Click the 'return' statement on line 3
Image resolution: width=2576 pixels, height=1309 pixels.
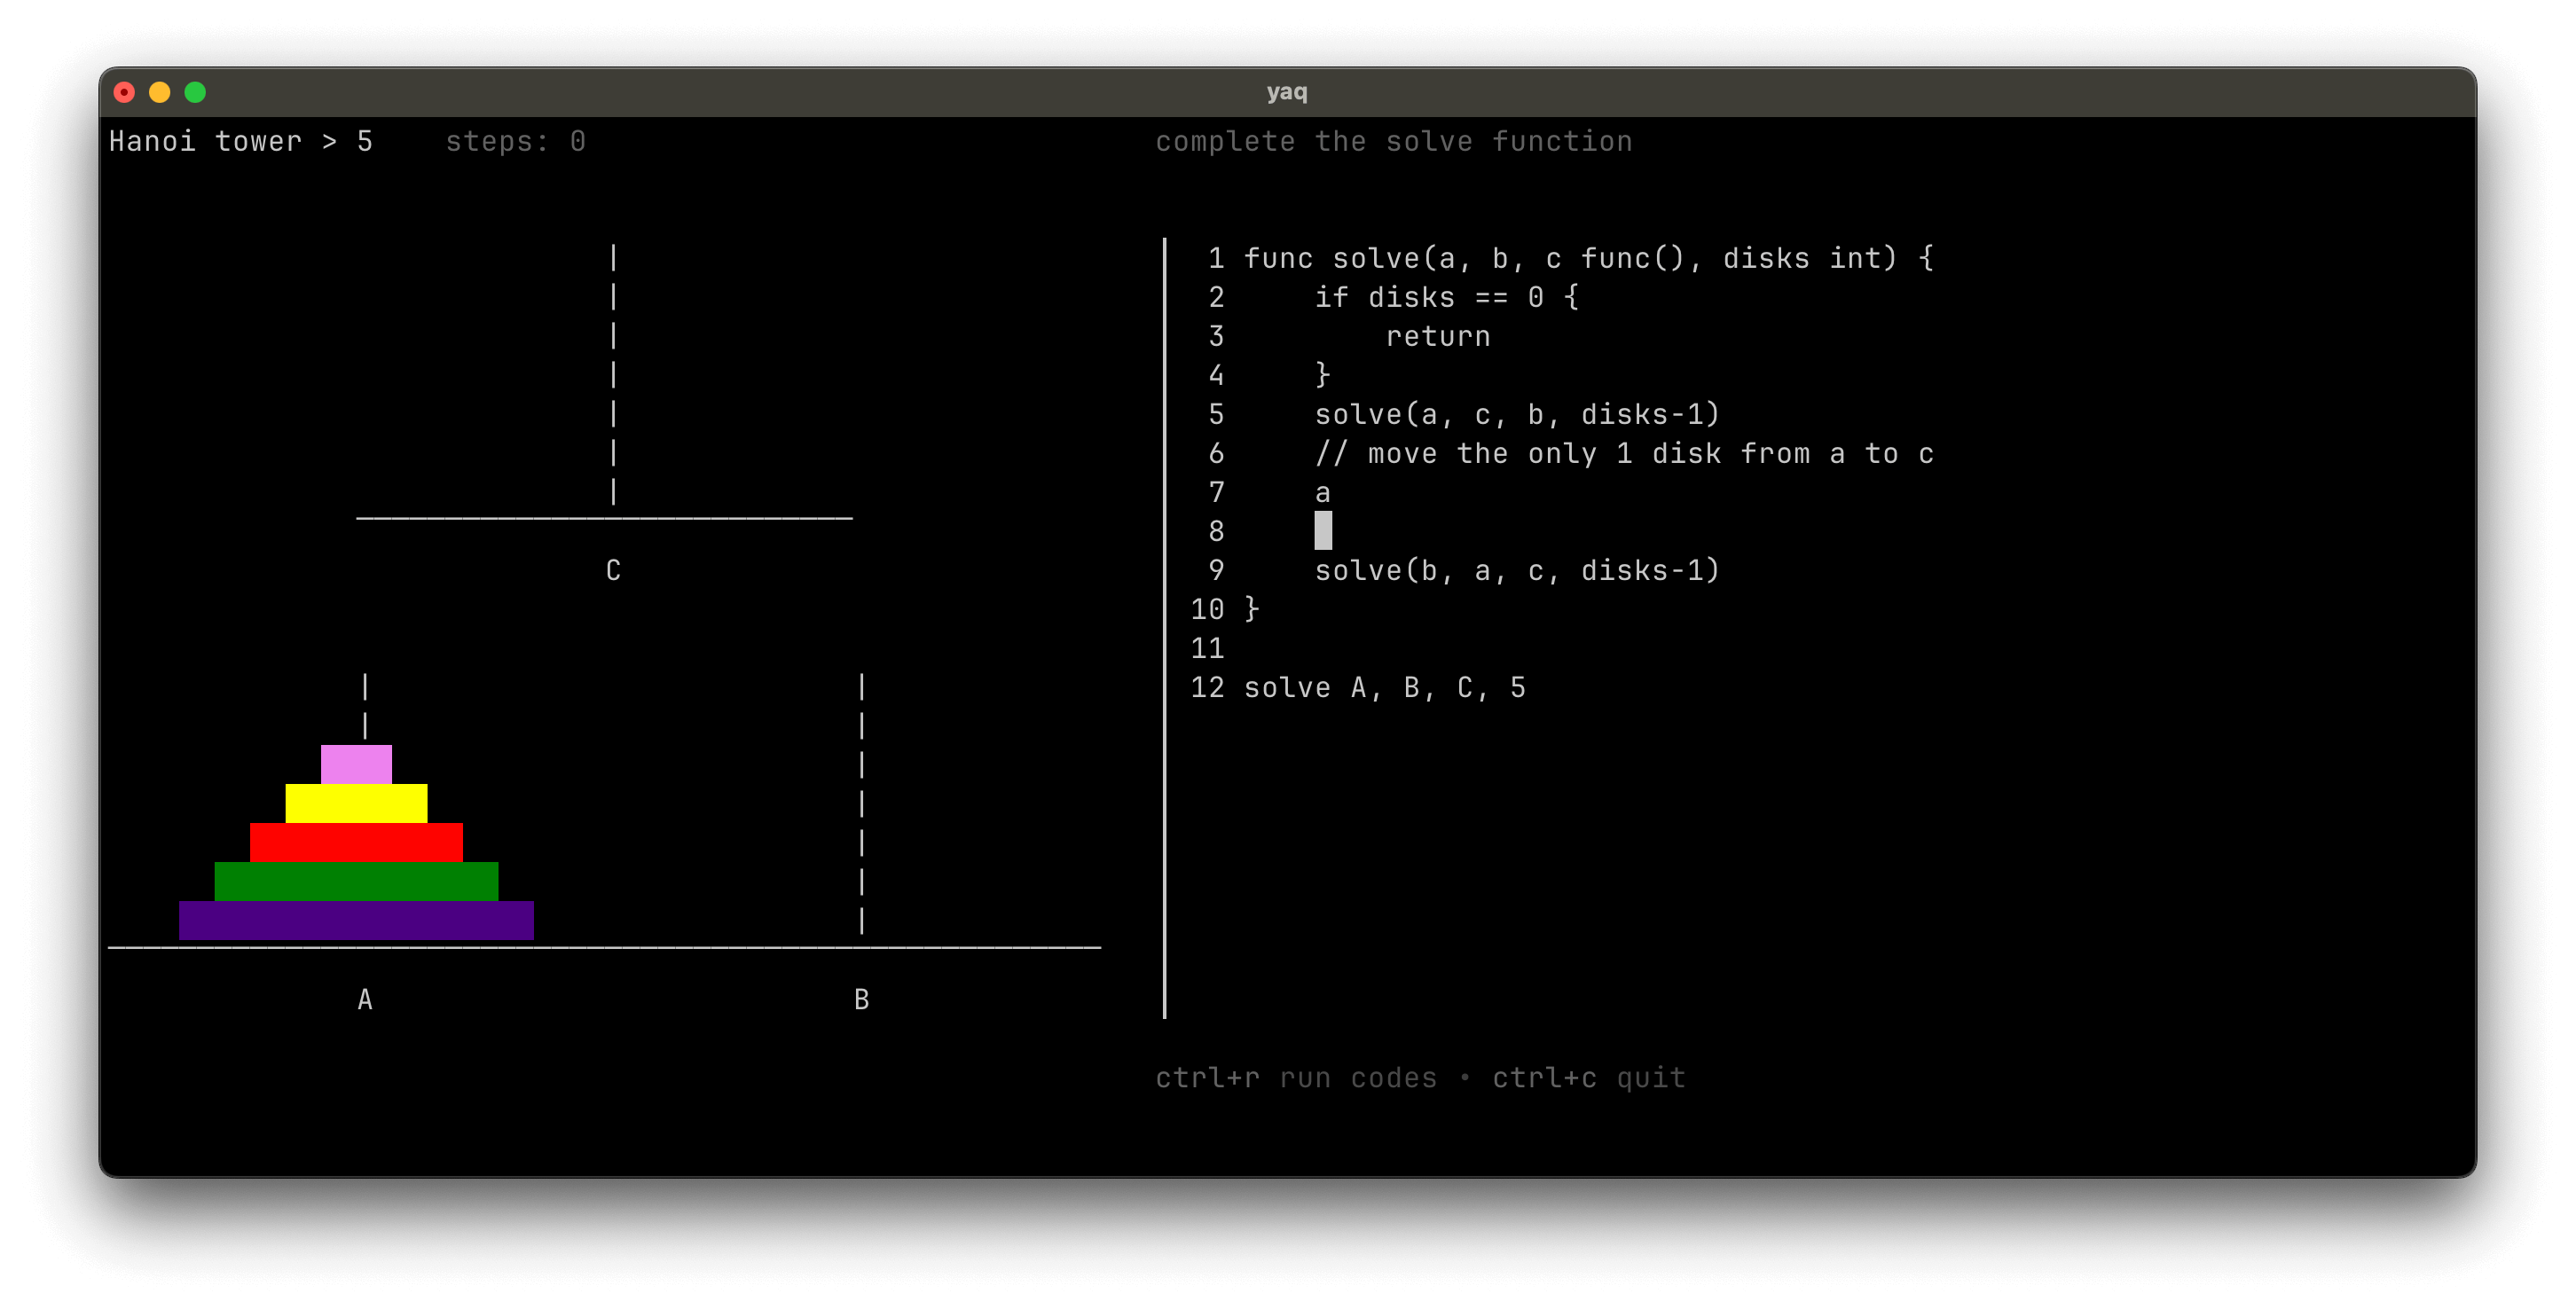1437,337
